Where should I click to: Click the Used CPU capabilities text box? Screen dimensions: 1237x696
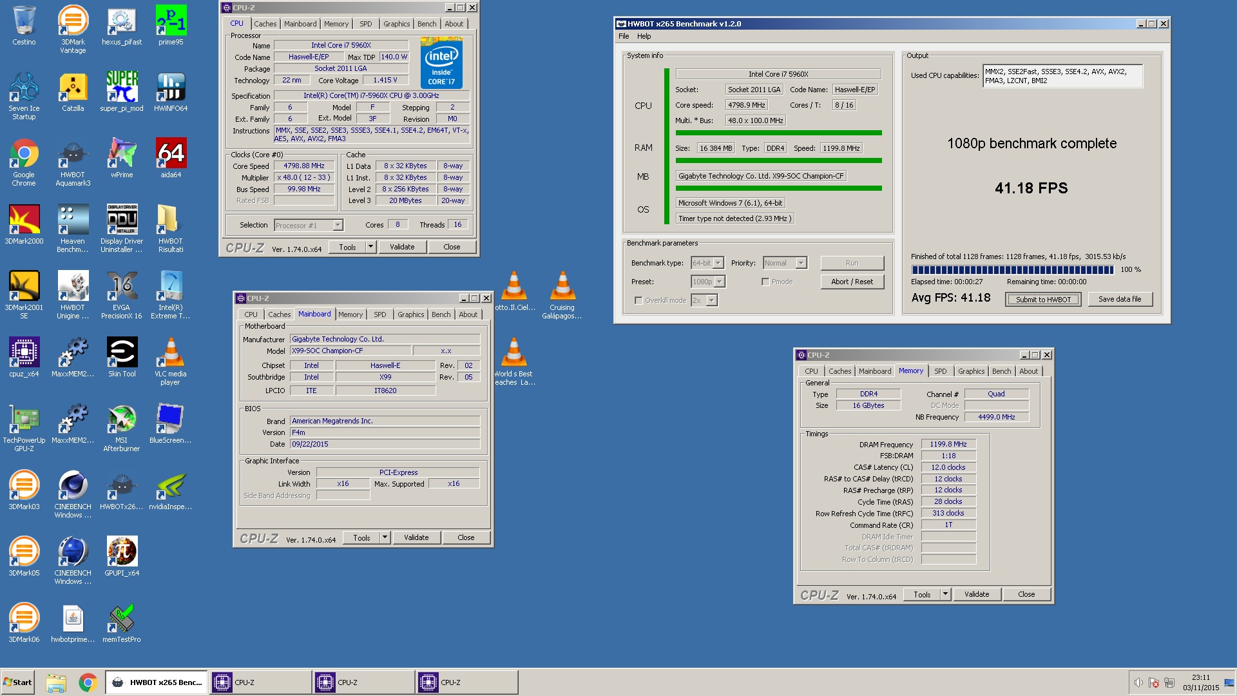pos(1062,76)
